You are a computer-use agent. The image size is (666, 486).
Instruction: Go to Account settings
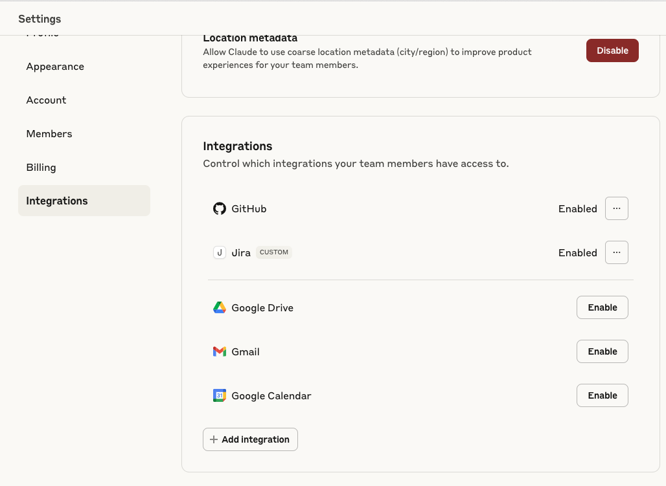46,100
